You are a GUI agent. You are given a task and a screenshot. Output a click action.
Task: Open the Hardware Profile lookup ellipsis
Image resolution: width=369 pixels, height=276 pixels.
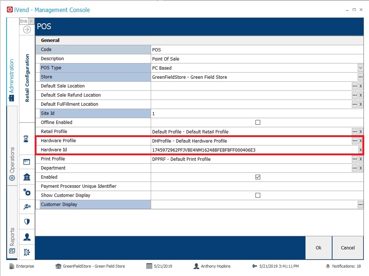pos(355,141)
